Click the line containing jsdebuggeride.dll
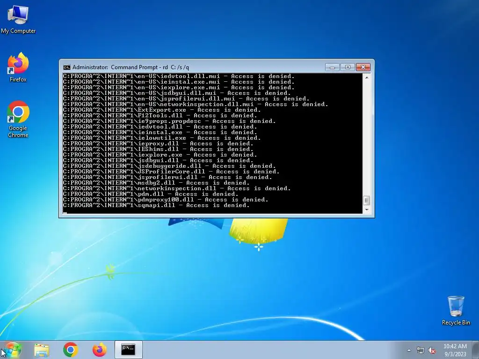Viewport: 479px width, 359px height. tap(169, 166)
